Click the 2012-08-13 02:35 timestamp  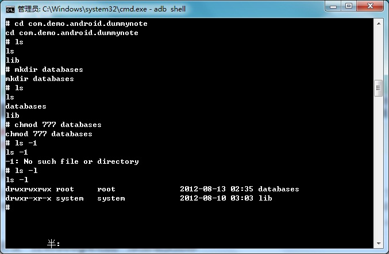coord(216,189)
